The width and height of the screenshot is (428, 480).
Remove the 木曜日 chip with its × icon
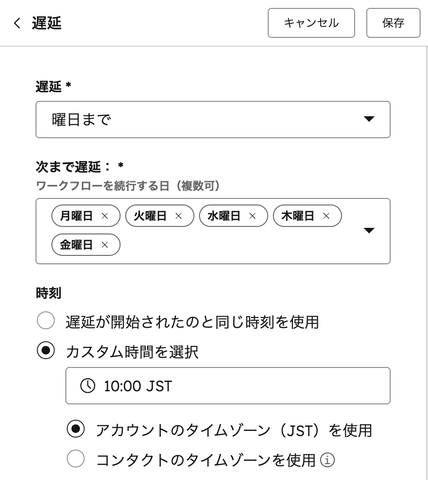[x=326, y=216]
